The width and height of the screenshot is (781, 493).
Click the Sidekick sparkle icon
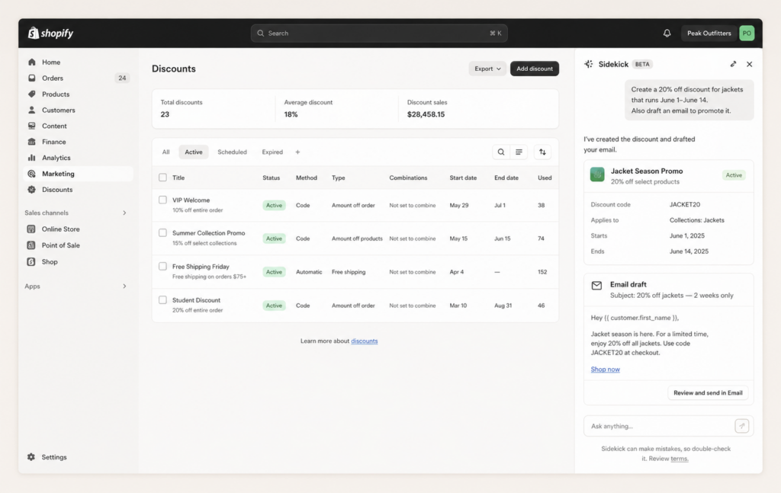tap(589, 64)
